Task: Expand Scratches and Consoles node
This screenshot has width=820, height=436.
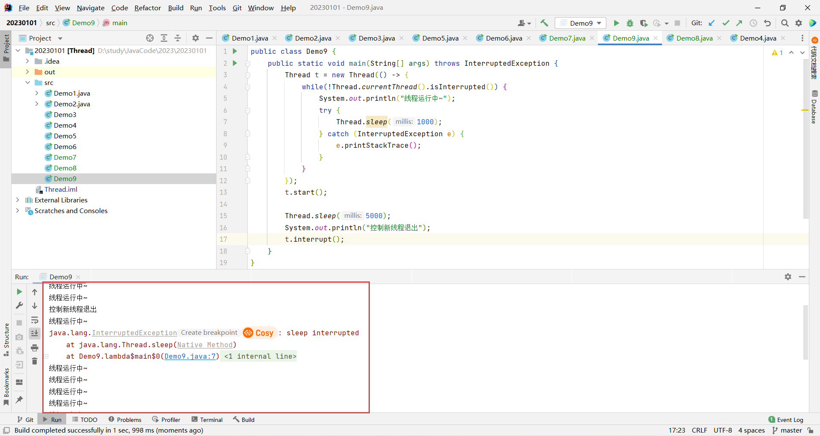Action: click(18, 211)
